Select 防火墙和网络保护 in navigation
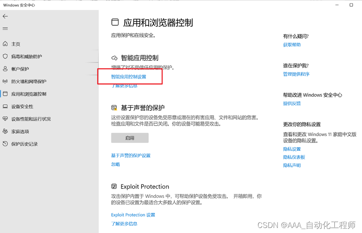Image resolution: width=362 pixels, height=233 pixels. (x=29, y=81)
